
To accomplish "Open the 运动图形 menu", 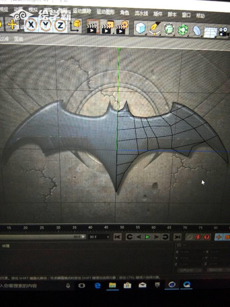I will click(x=105, y=12).
